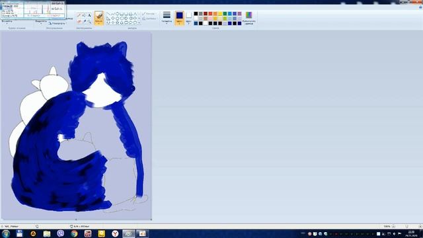Open the folder Explorer taskbar icon

coord(47,233)
